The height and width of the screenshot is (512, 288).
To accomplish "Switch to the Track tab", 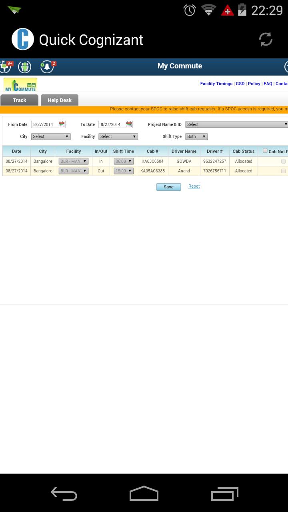I will [x=19, y=100].
